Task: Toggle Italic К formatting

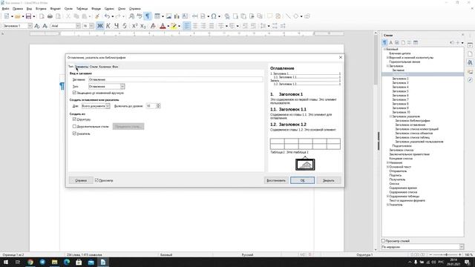Action: point(108,26)
